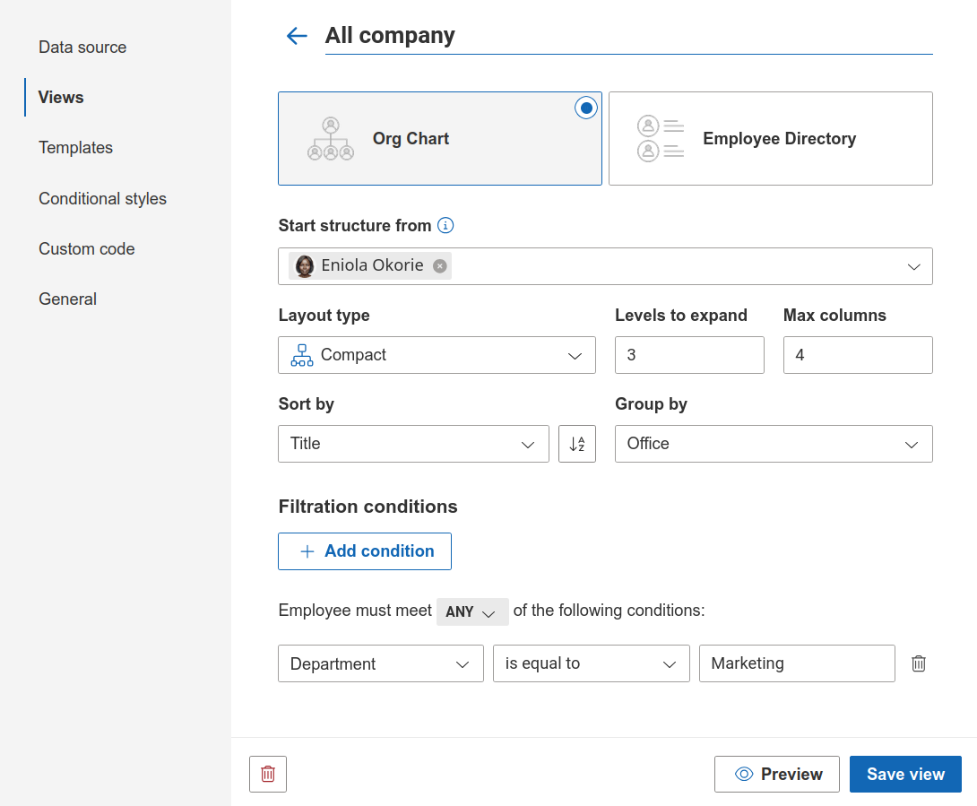Click the Levels to expand input
Viewport: 977px width, 806px height.
(x=689, y=355)
